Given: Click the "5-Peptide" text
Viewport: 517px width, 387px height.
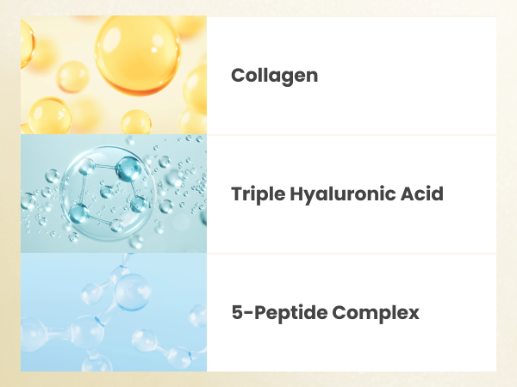Looking at the screenshot, I should click(x=279, y=313).
